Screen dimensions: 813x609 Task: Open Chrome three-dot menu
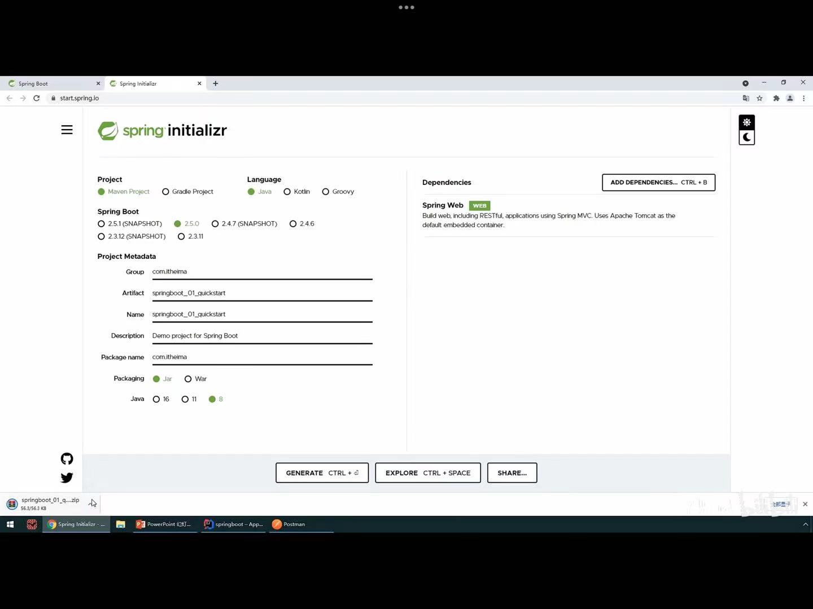(x=803, y=98)
